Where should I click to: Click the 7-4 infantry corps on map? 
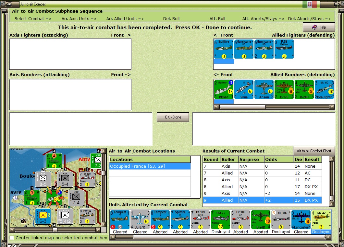coord(76,197)
